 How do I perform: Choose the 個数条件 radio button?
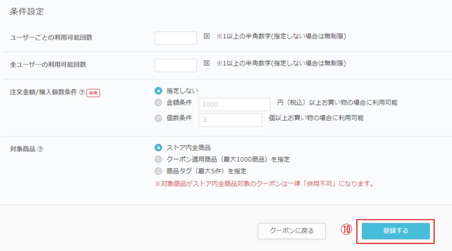[158, 118]
